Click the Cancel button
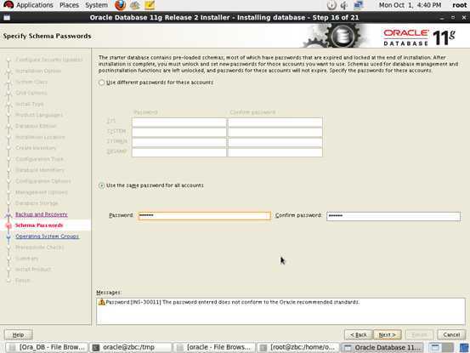Screen dimensions: 470x353 (x=451, y=334)
